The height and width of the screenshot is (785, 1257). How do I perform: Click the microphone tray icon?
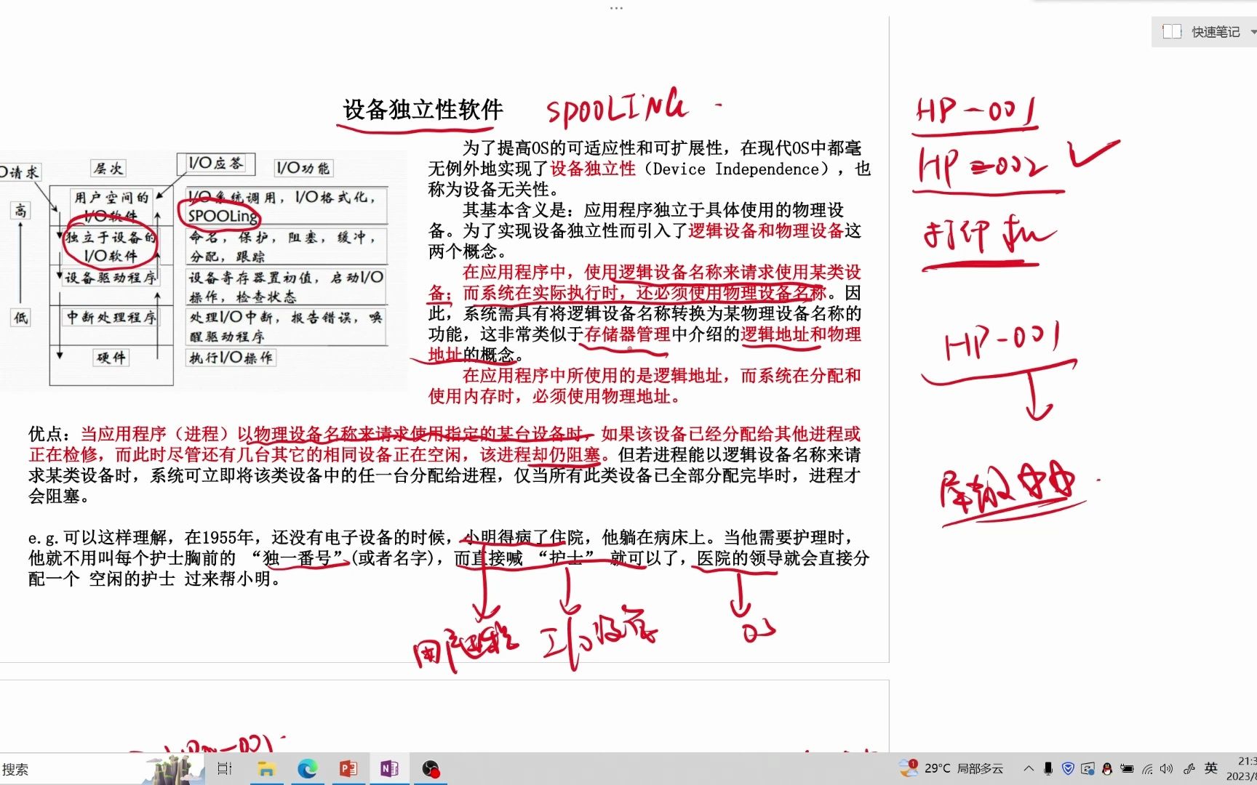click(x=1048, y=768)
